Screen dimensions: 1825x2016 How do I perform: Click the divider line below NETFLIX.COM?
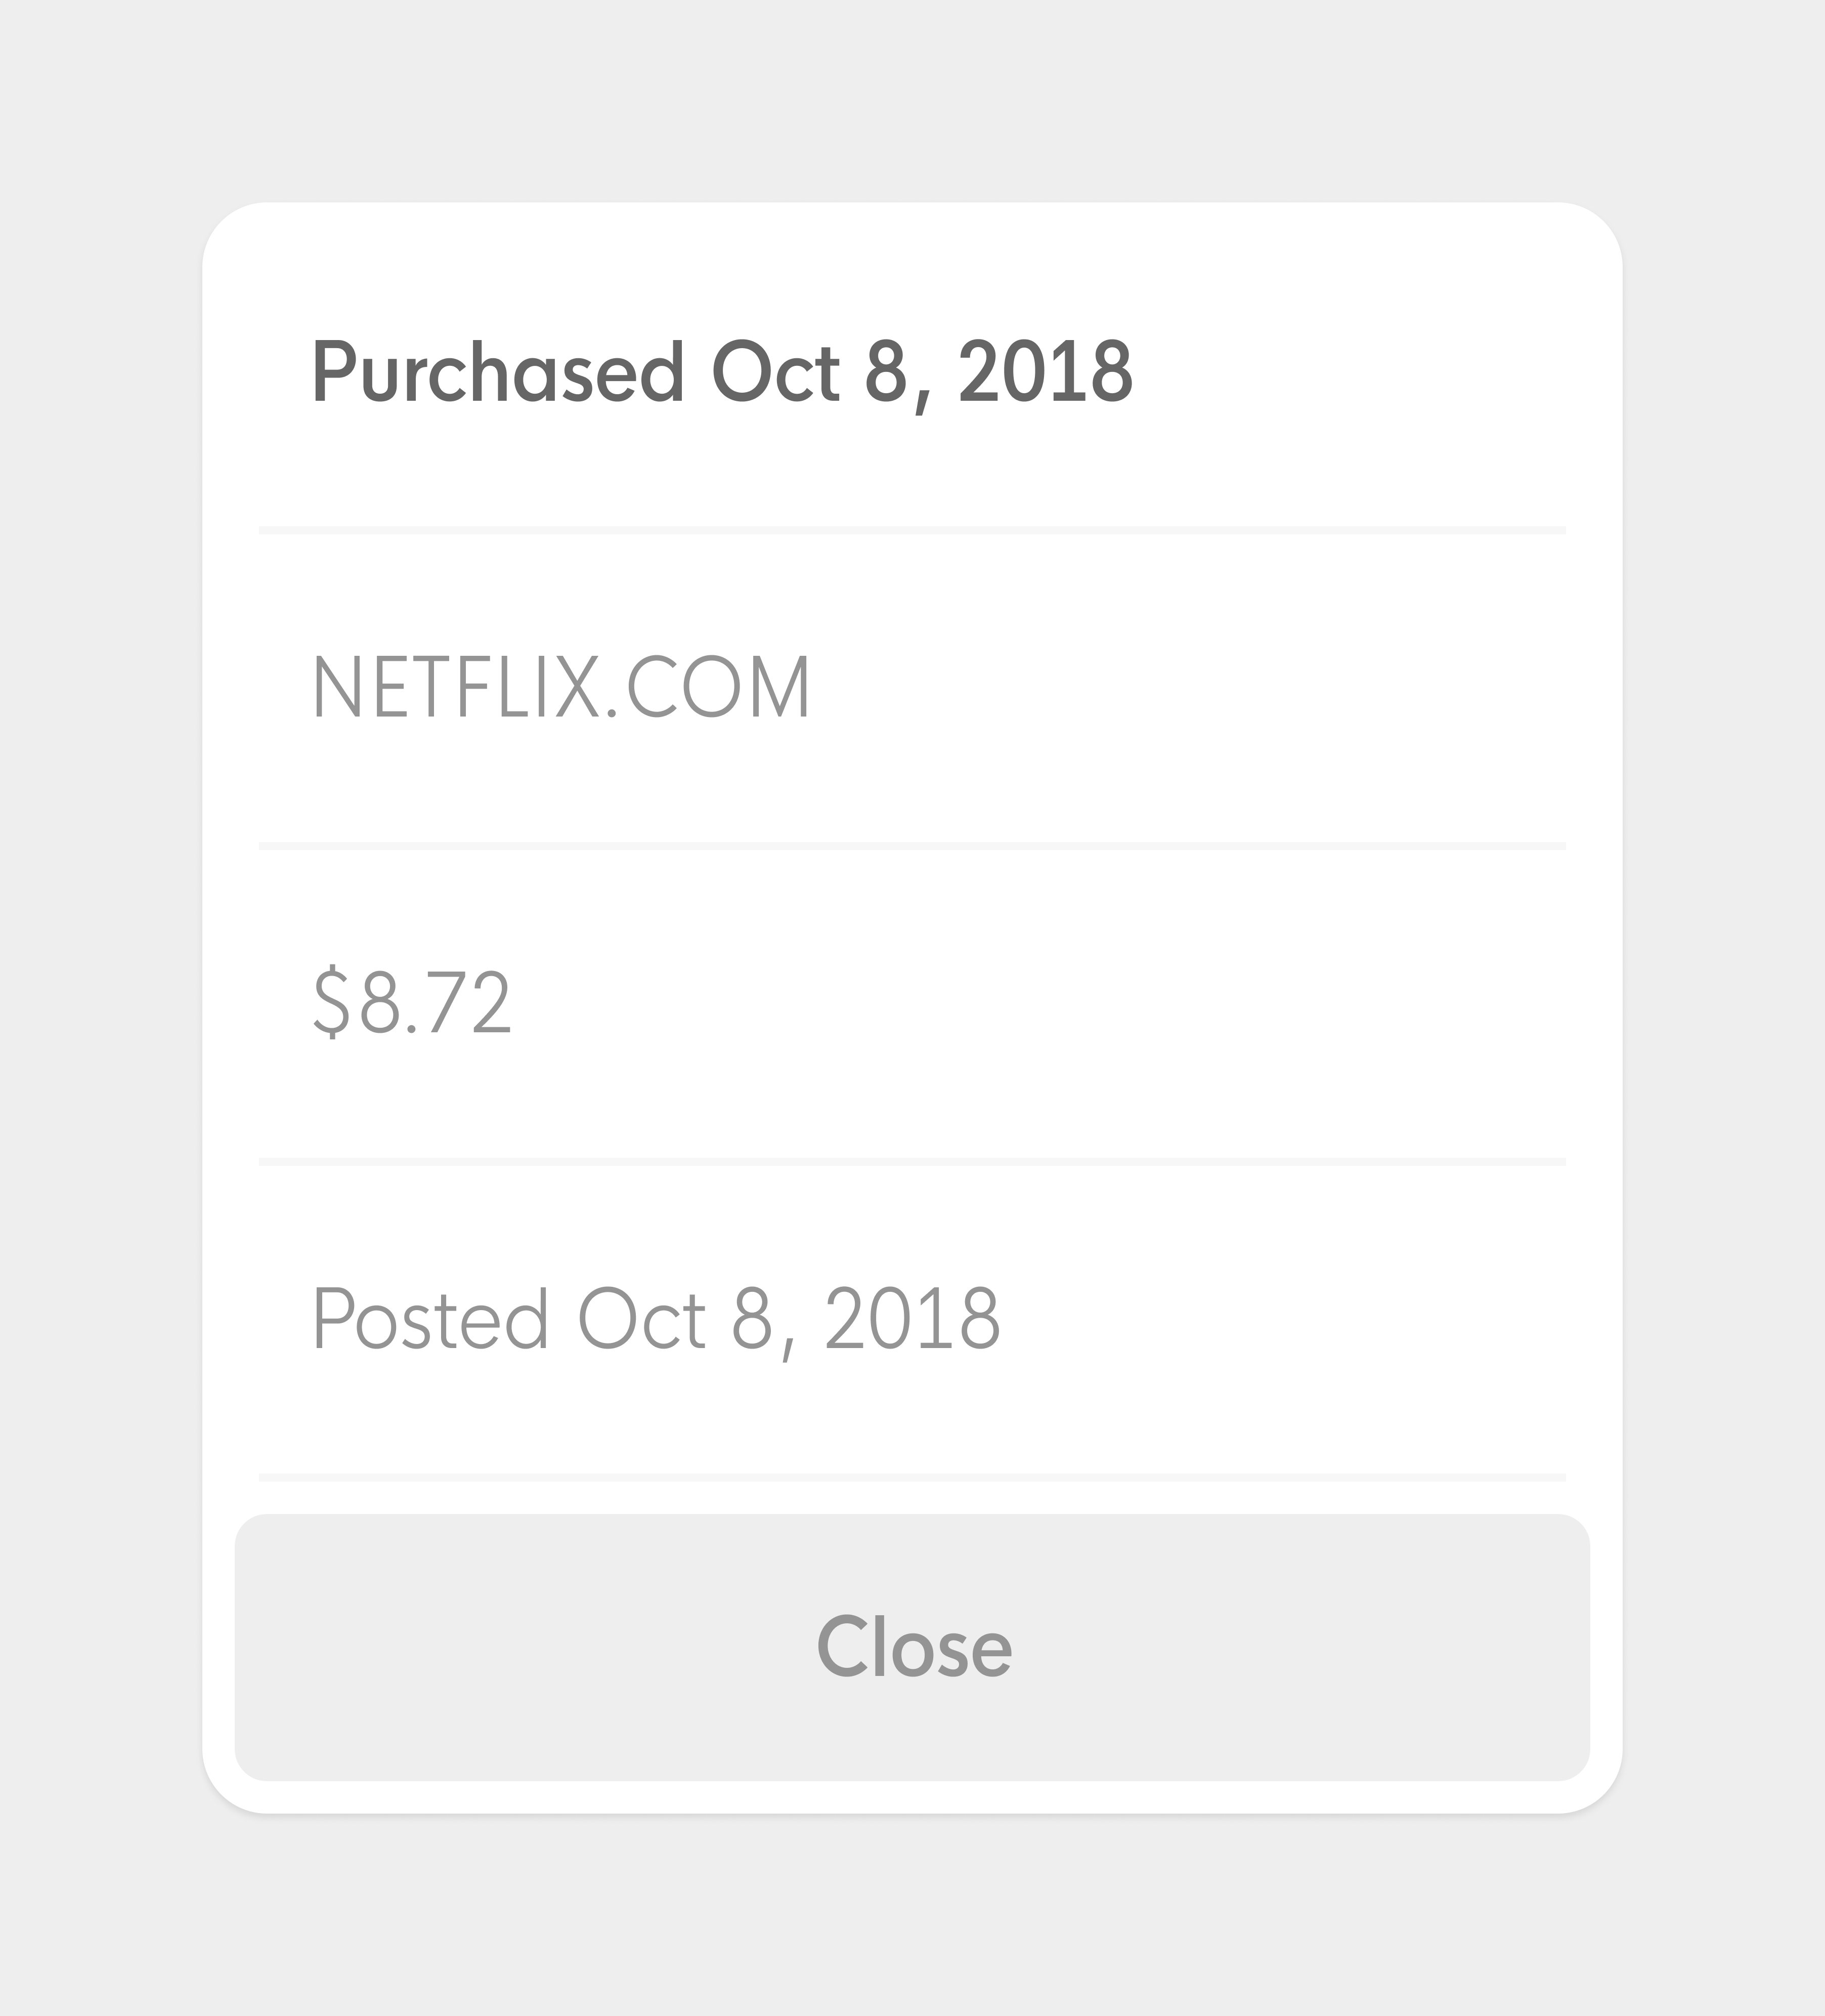(x=911, y=846)
